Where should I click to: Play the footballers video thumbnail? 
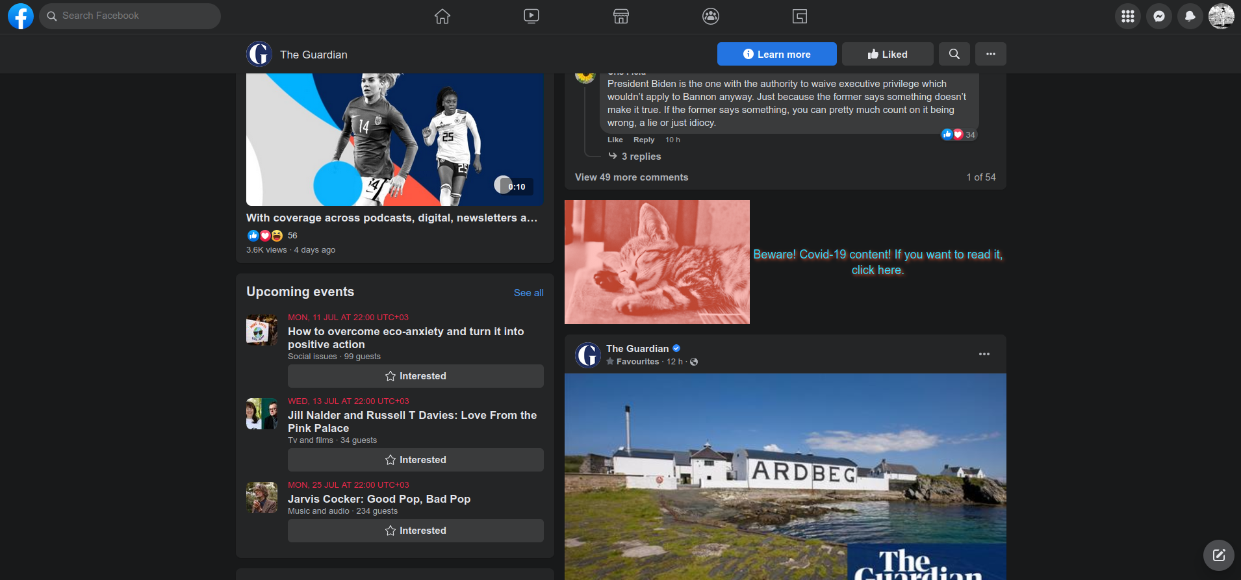click(395, 140)
